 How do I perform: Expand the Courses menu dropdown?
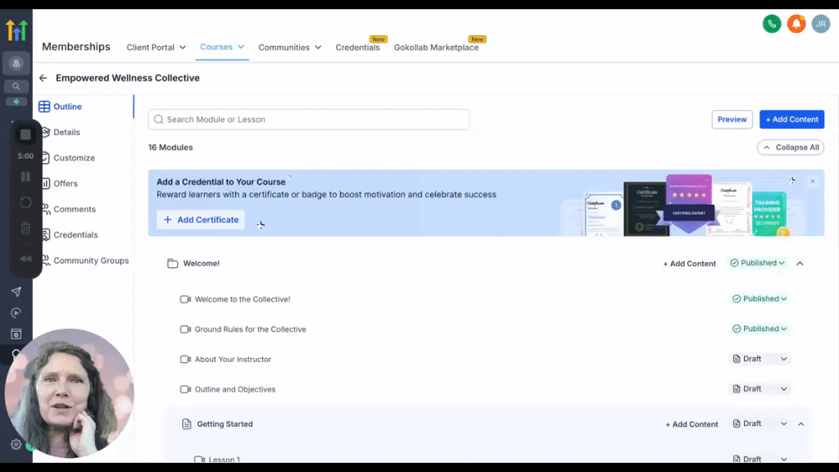point(222,47)
